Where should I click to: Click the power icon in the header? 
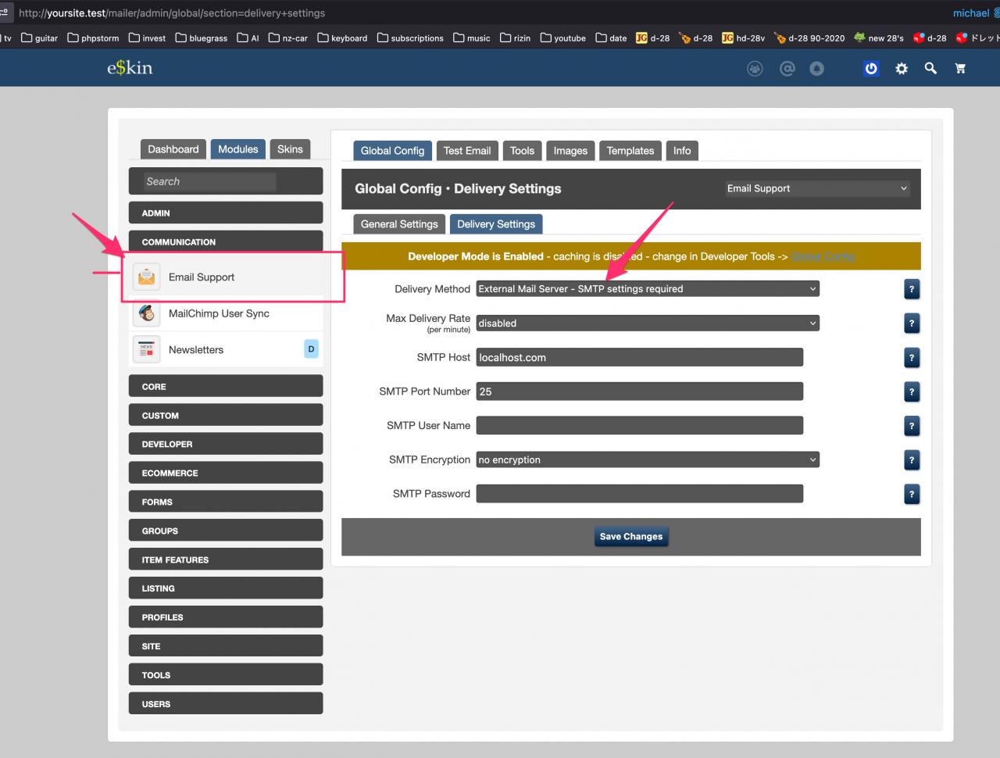870,69
